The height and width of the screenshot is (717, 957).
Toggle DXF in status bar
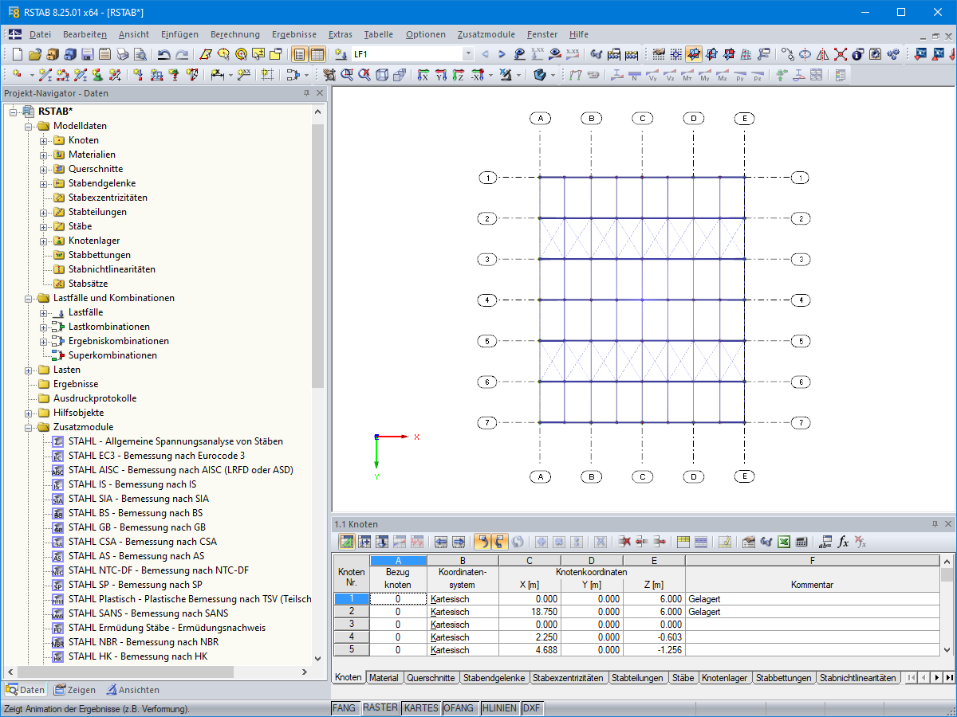click(x=534, y=707)
